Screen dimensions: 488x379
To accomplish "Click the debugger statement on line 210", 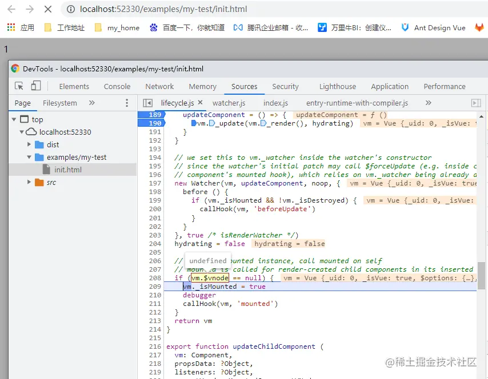I will pyautogui.click(x=199, y=295).
